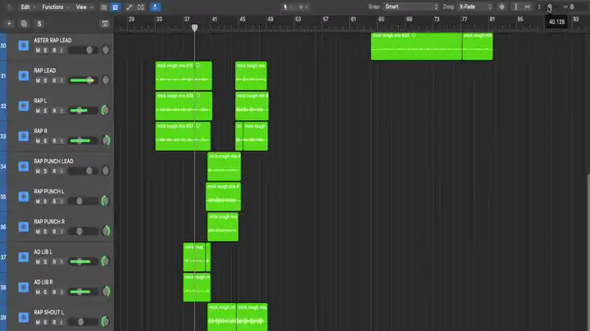Record-enable the AD LIB R track
This screenshot has height=331, width=590.
click(54, 292)
